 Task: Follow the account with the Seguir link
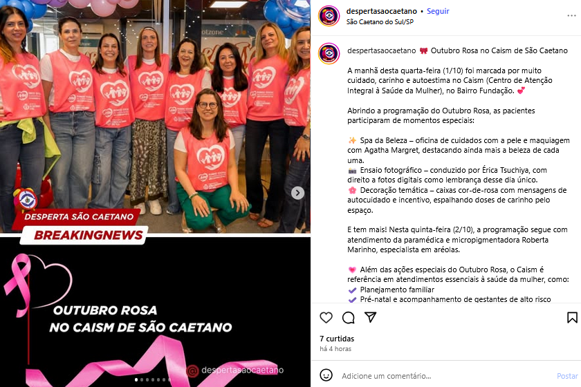[438, 11]
